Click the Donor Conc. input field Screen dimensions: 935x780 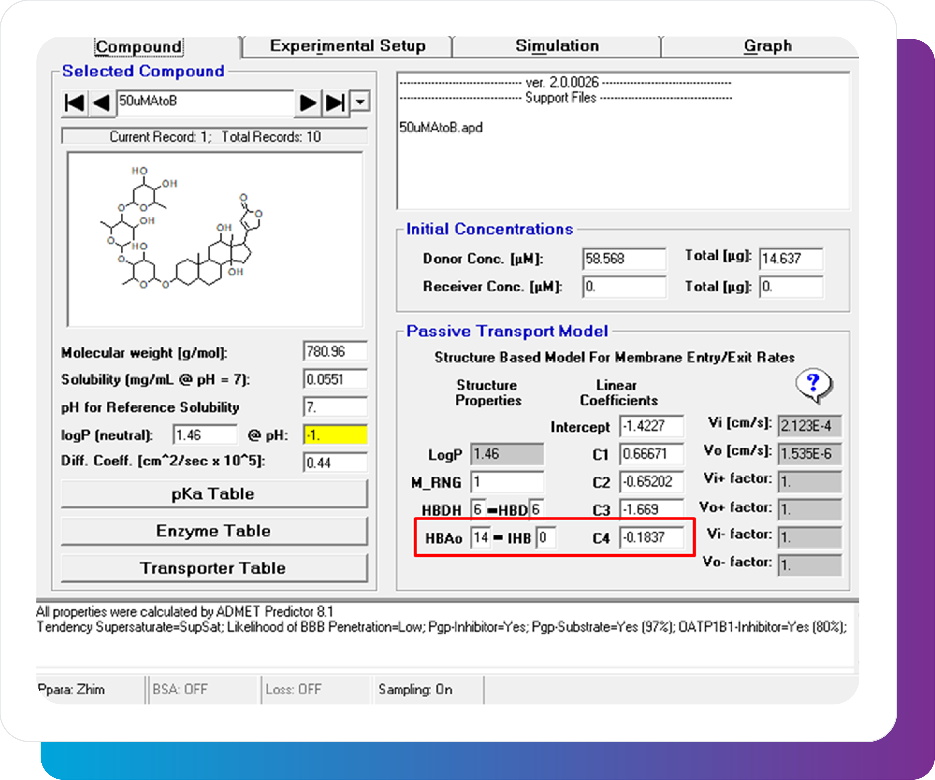(x=624, y=259)
